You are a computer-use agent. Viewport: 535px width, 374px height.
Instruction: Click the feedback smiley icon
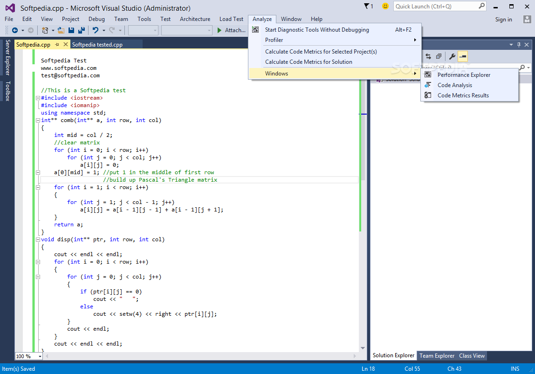pos(385,6)
